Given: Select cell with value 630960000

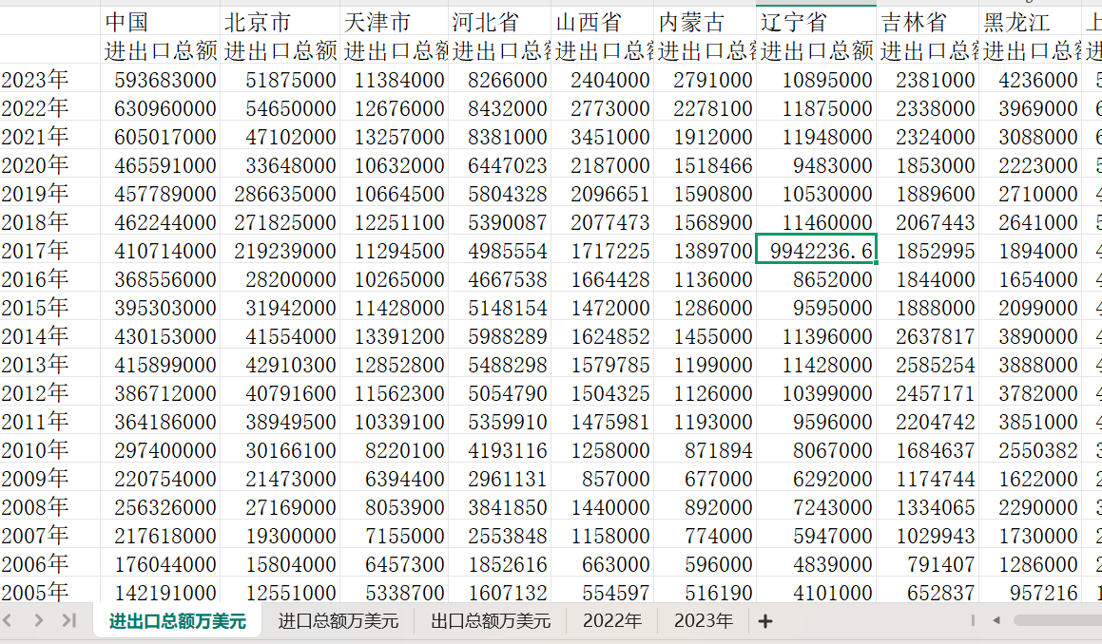Looking at the screenshot, I should (161, 108).
